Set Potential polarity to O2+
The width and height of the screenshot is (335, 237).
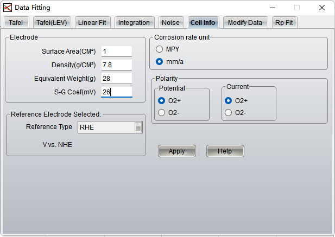pos(162,100)
